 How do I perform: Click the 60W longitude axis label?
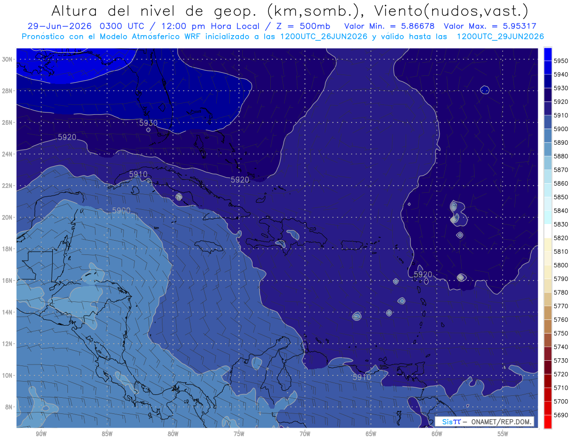pyautogui.click(x=437, y=433)
